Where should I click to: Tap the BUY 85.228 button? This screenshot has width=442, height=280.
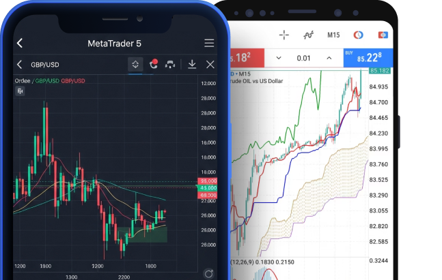click(x=368, y=58)
